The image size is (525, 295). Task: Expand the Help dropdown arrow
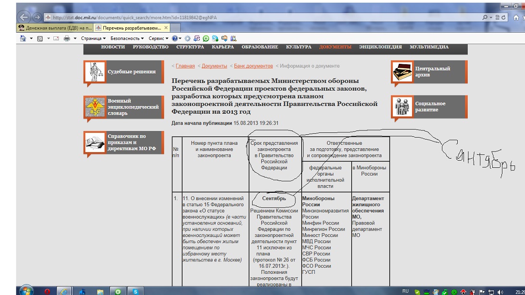[180, 38]
